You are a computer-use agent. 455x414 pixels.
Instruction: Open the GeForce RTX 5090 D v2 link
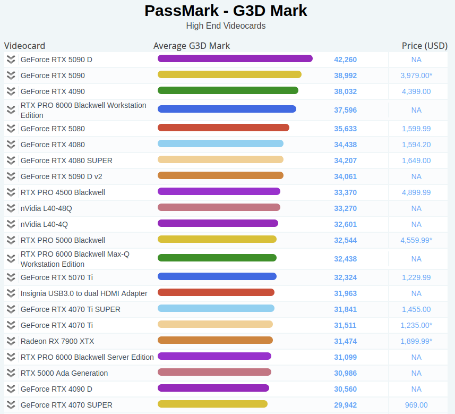click(x=61, y=176)
